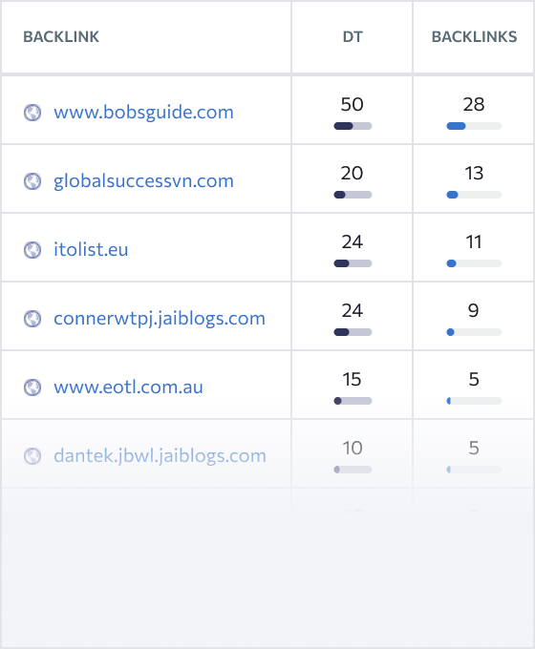
Task: Open the globalsuccessvn.com link
Action: click(143, 181)
